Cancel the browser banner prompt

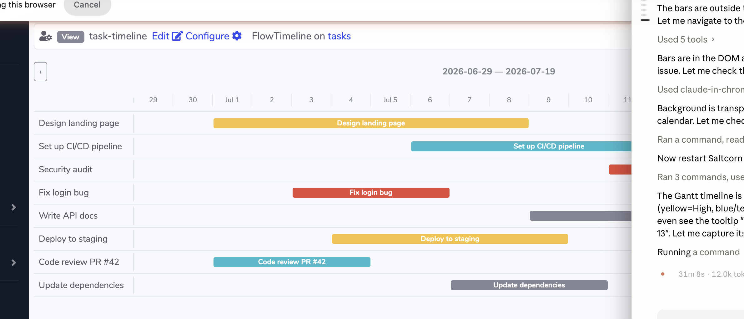tap(87, 5)
